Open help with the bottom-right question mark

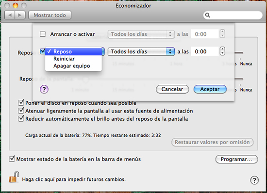(254, 180)
